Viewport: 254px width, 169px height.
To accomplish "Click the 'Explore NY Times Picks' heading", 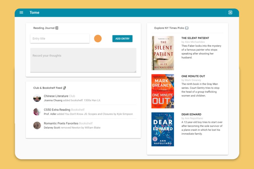I will (169, 28).
